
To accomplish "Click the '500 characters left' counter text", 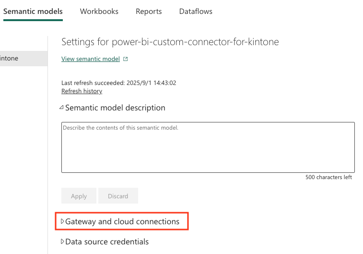I will pyautogui.click(x=328, y=177).
